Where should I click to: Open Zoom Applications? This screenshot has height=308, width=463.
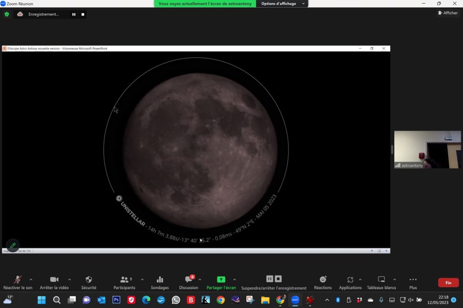click(350, 283)
